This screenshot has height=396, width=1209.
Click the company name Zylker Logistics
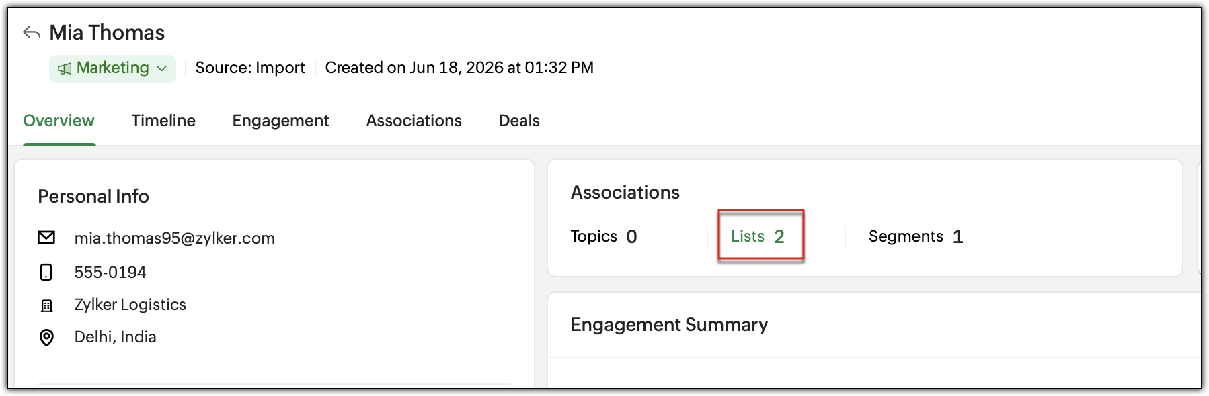(x=130, y=305)
